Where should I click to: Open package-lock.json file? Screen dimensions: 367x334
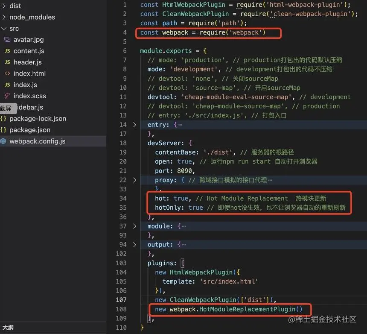[38, 118]
